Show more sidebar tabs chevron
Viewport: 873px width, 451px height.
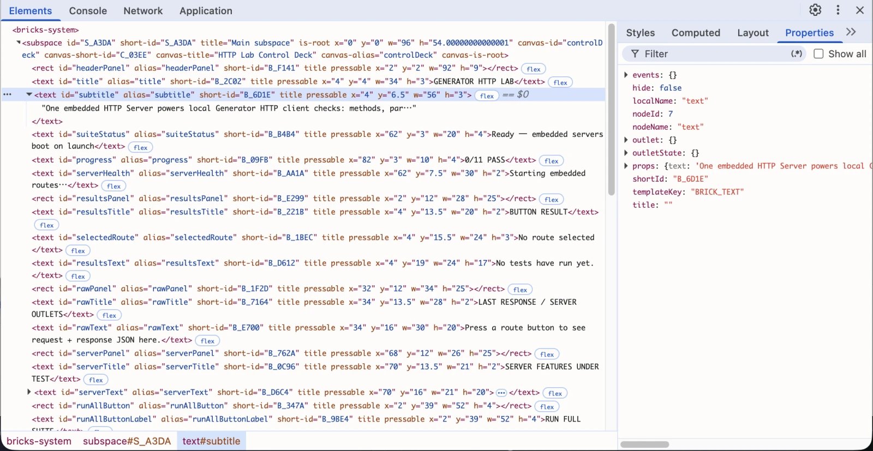(x=851, y=32)
